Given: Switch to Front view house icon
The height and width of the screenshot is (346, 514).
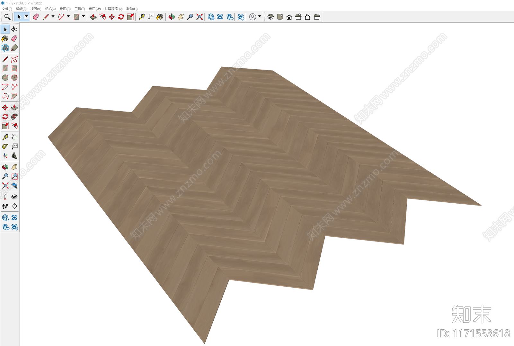Looking at the screenshot, I should 289,17.
